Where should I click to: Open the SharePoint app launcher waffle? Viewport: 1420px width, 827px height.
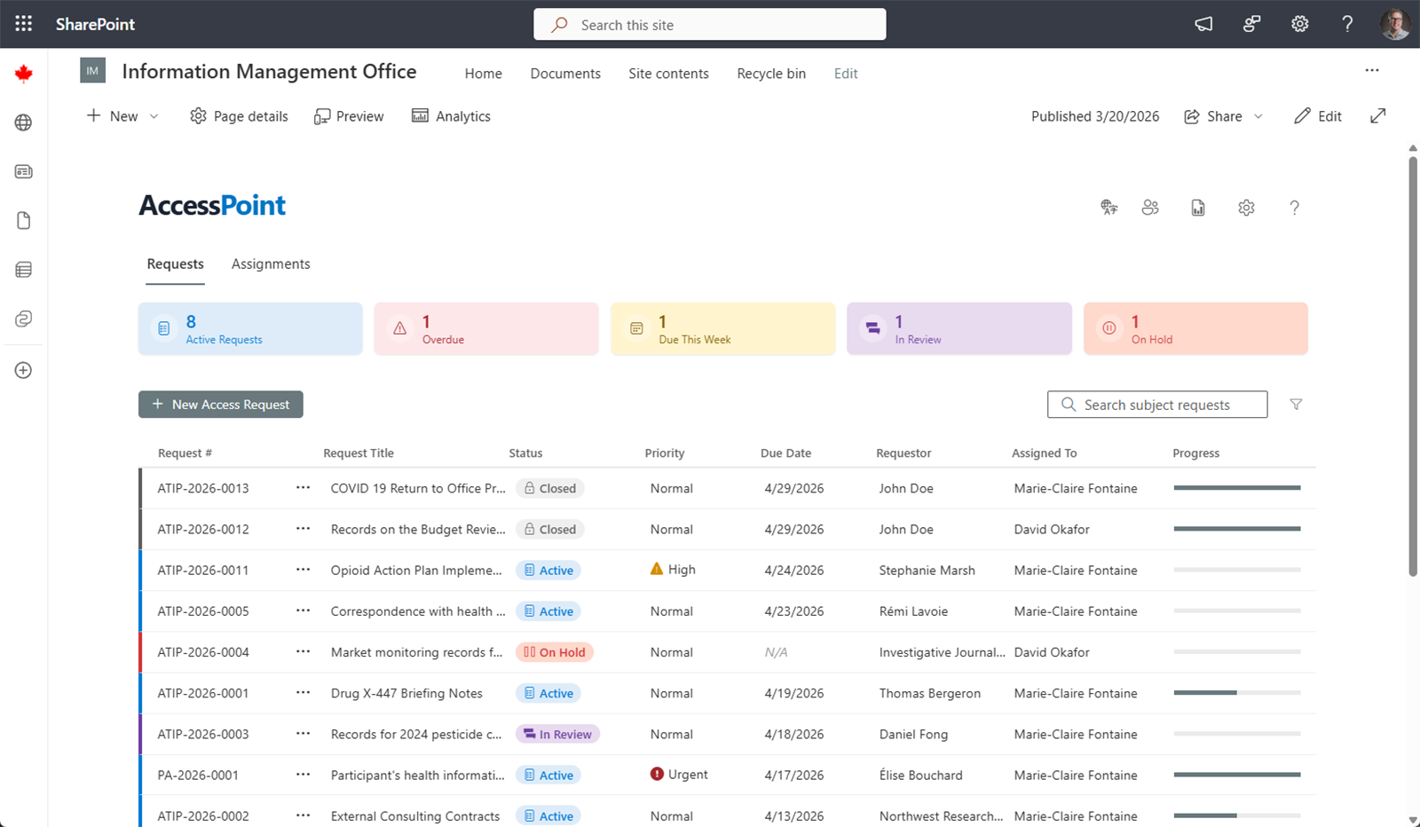click(23, 24)
